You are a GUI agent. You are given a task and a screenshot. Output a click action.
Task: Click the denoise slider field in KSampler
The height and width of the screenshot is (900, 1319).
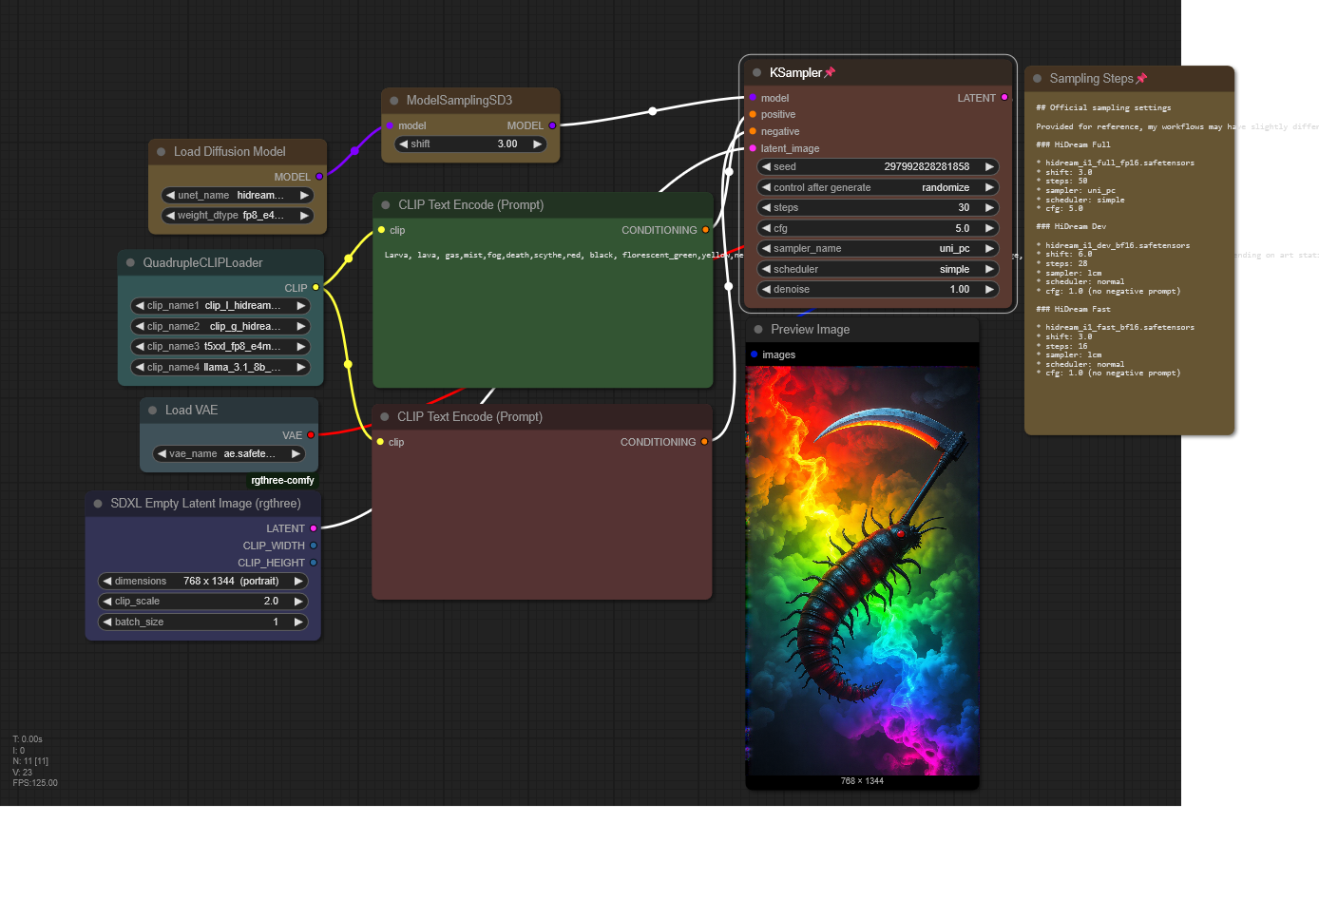click(x=877, y=290)
